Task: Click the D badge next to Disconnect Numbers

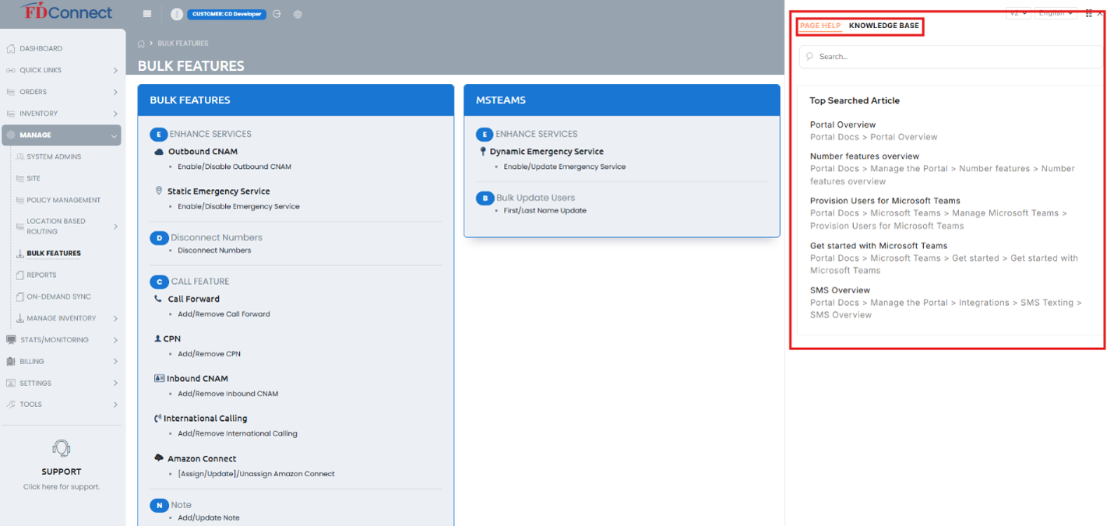Action: (x=159, y=237)
